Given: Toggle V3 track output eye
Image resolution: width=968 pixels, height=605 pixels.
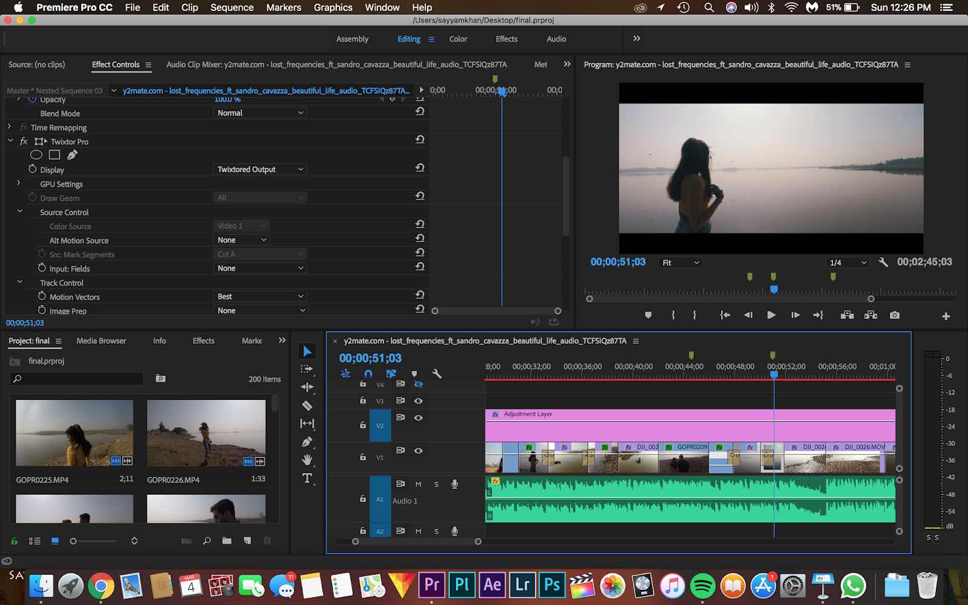Looking at the screenshot, I should click(x=418, y=401).
